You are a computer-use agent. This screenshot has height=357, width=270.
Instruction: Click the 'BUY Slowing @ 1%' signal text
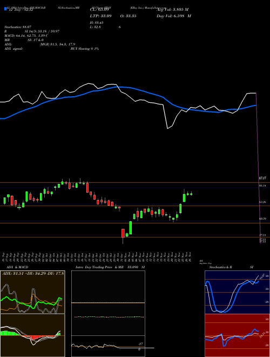[x=85, y=49]
